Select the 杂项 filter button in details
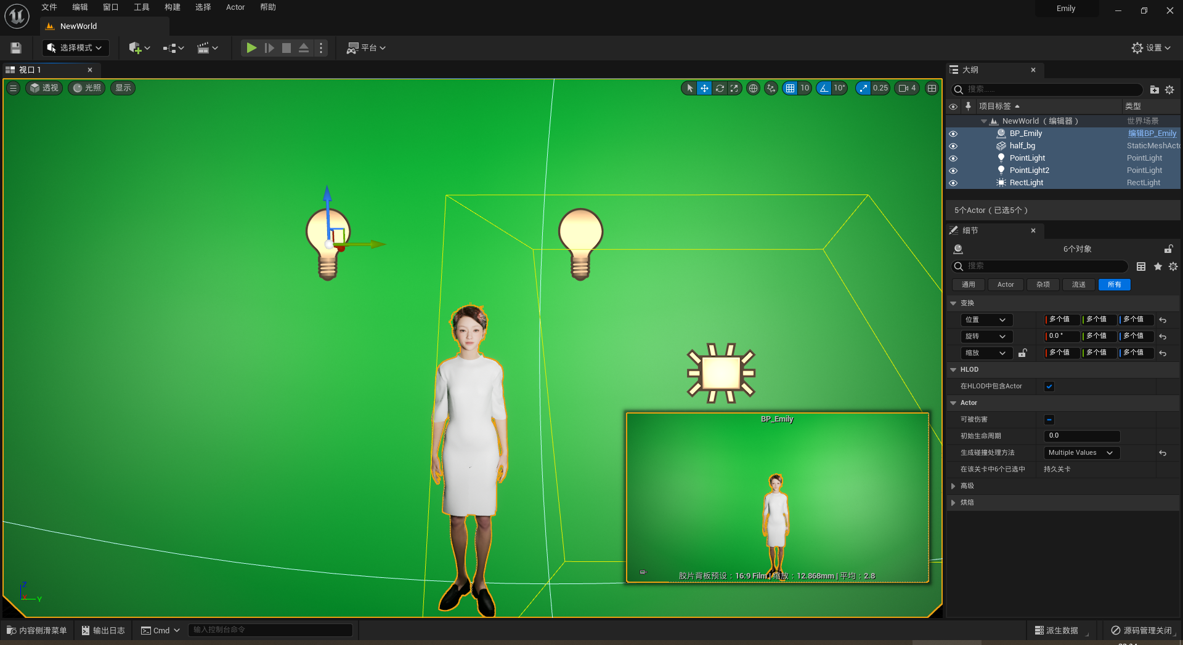 pos(1043,284)
